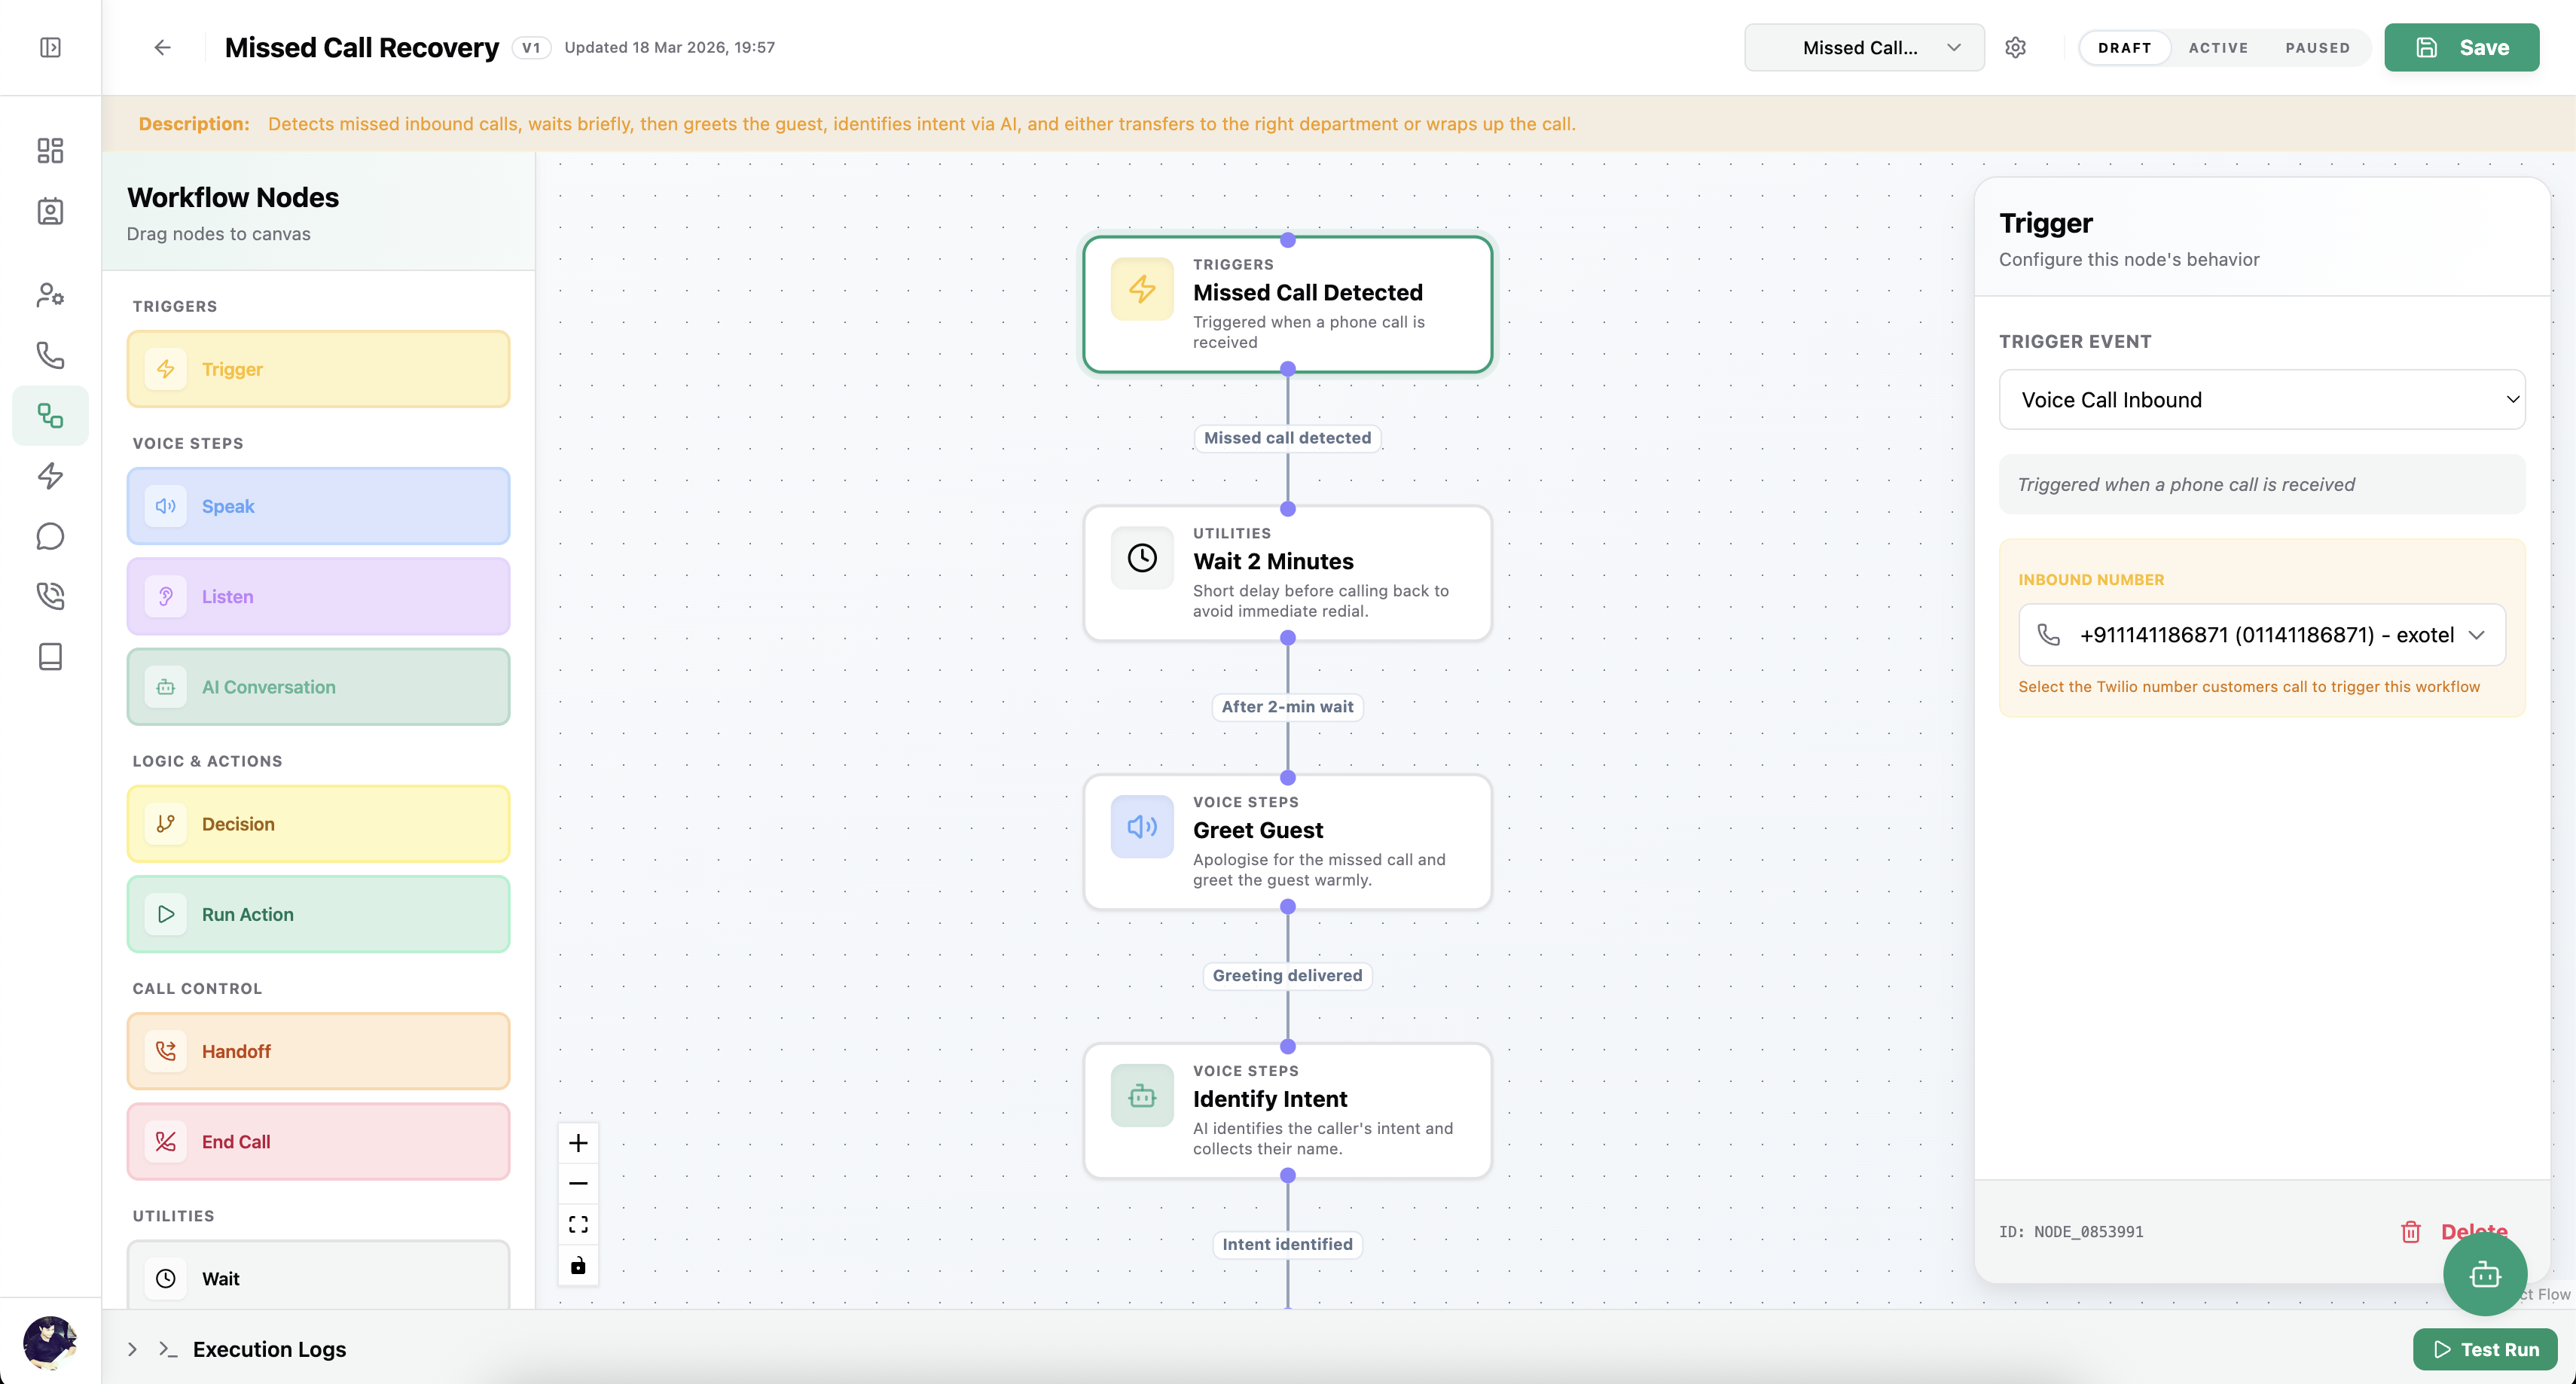Screen dimensions: 2576x1384
Task: Open the Missed Call... workflow selector dropdown
Action: click(x=1863, y=47)
